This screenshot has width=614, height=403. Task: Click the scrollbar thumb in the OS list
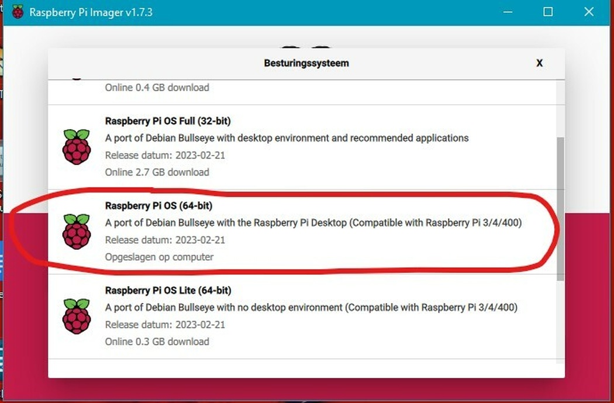pyautogui.click(x=560, y=209)
